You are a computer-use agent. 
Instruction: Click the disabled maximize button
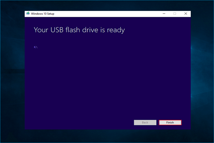175,13
